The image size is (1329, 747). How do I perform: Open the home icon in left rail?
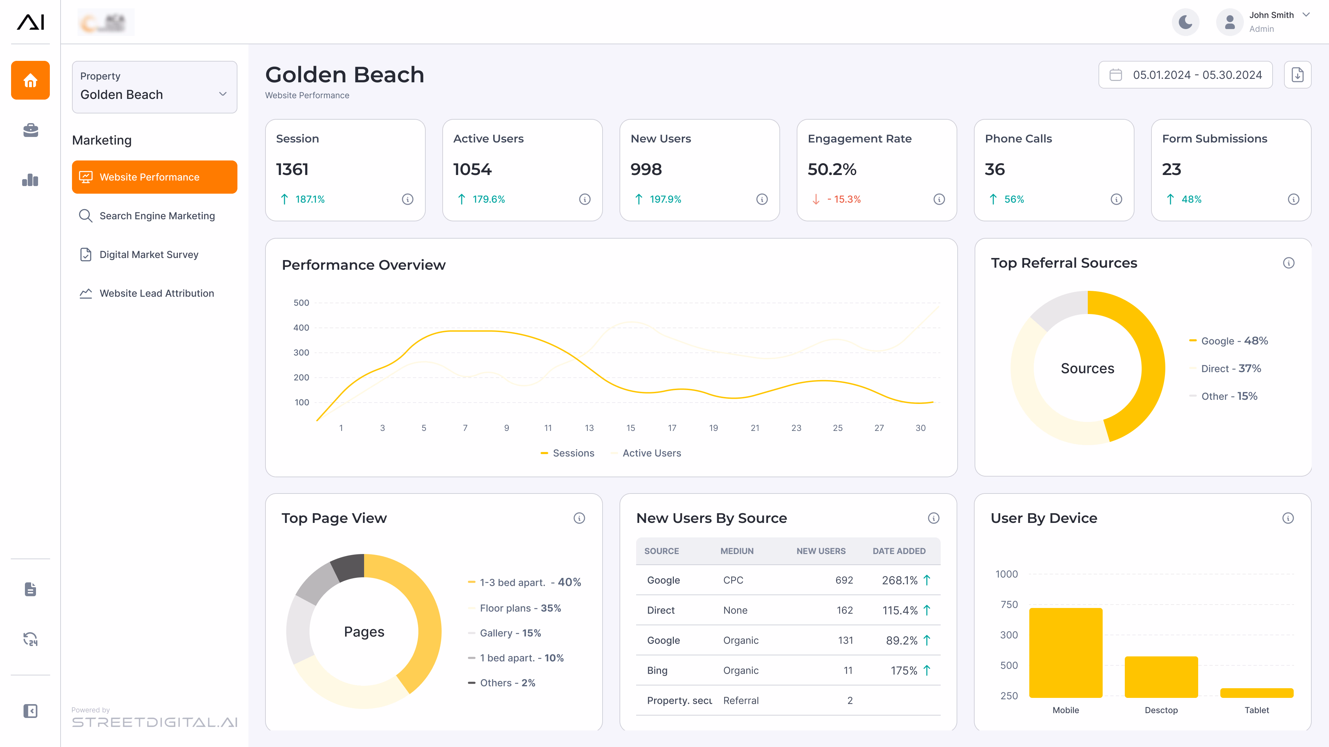[x=30, y=81]
